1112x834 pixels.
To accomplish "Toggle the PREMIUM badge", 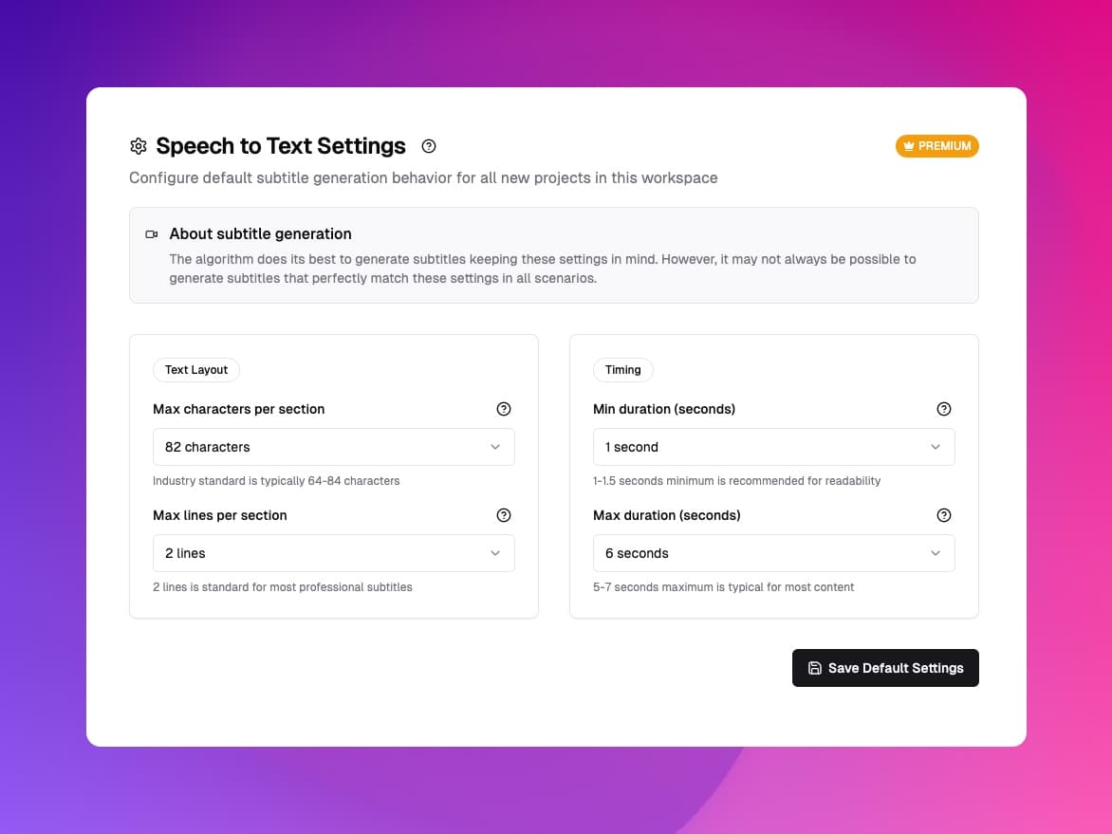I will click(x=937, y=145).
